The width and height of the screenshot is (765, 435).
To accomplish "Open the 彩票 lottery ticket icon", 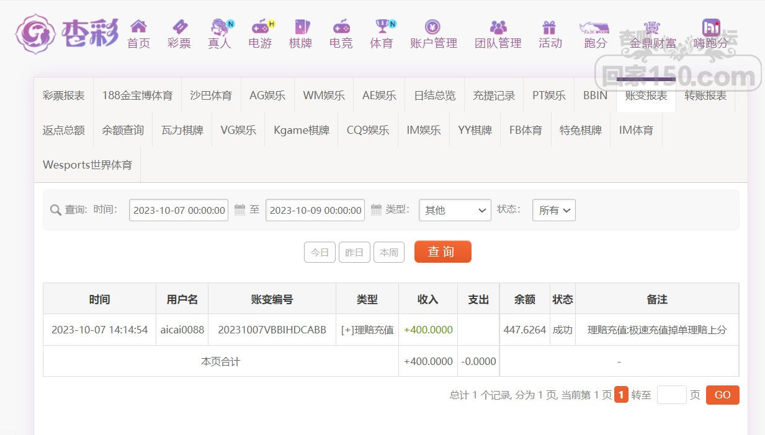I will (179, 27).
